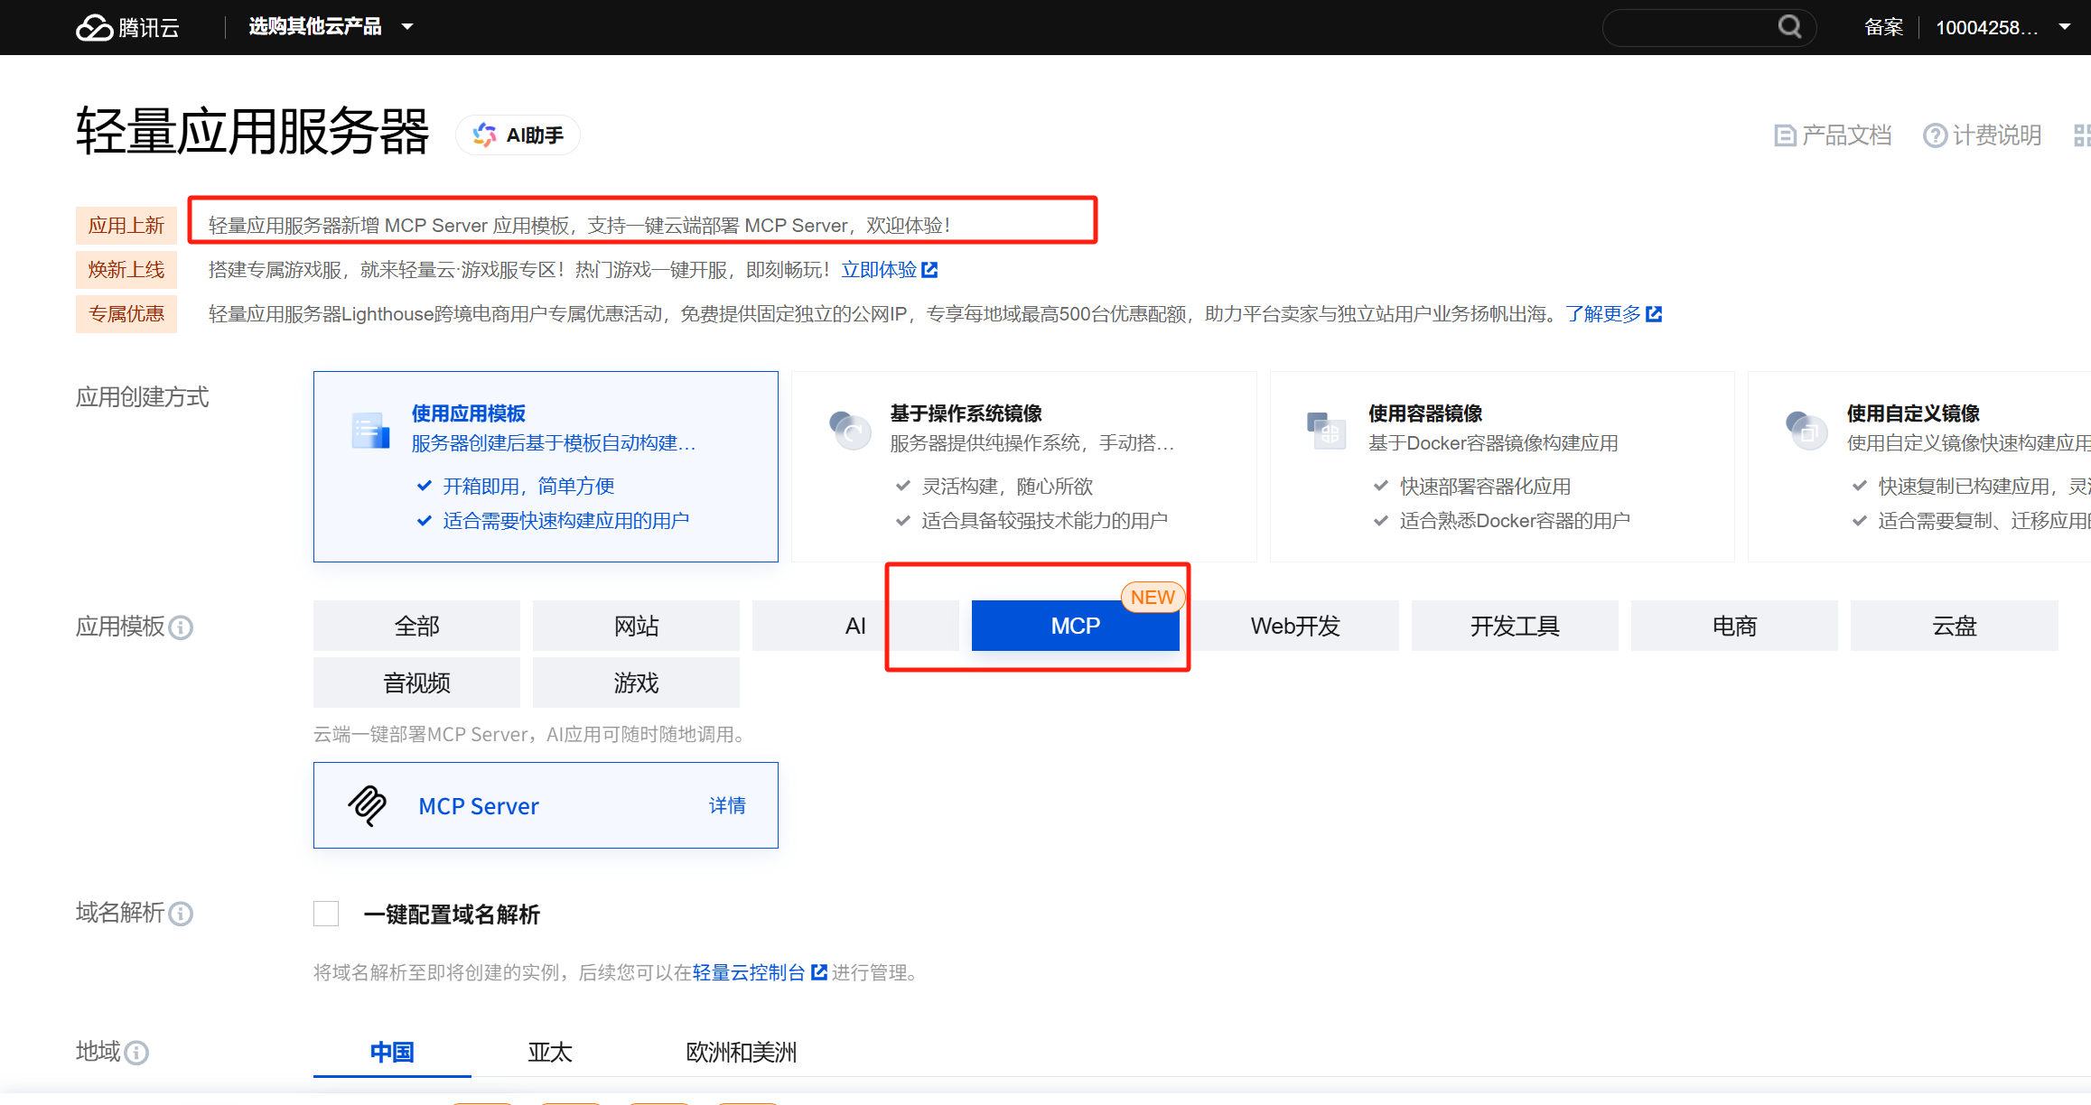The image size is (2091, 1105).
Task: Click the 使用应用模板 template icon
Action: tap(370, 431)
